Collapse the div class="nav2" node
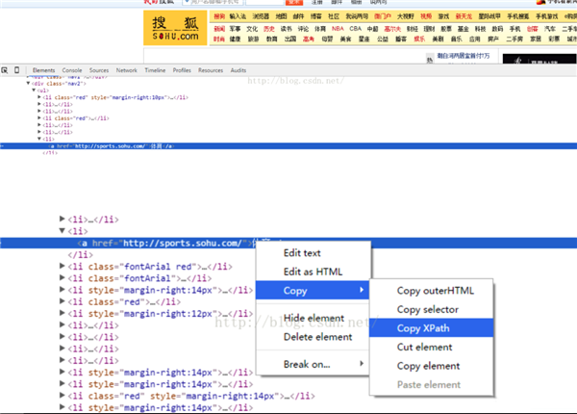Screen dimensions: 577x414 coord(28,83)
